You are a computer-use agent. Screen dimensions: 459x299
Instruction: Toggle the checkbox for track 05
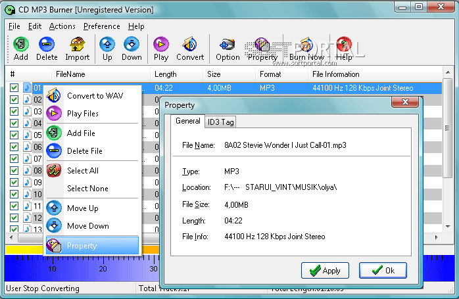pos(14,135)
